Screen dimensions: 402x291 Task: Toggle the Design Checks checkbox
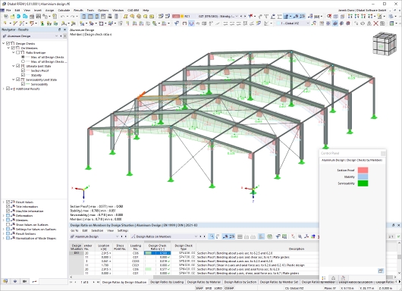pos(8,43)
